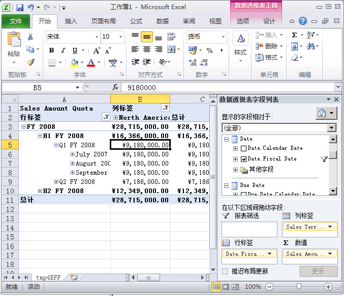Click the Save icon in quick access toolbar
This screenshot has width=344, height=296.
coord(19,8)
